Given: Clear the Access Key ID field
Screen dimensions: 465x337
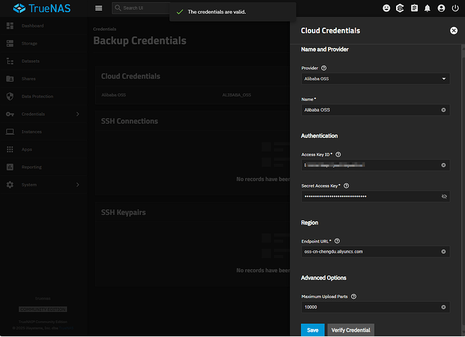Looking at the screenshot, I should pyautogui.click(x=443, y=165).
